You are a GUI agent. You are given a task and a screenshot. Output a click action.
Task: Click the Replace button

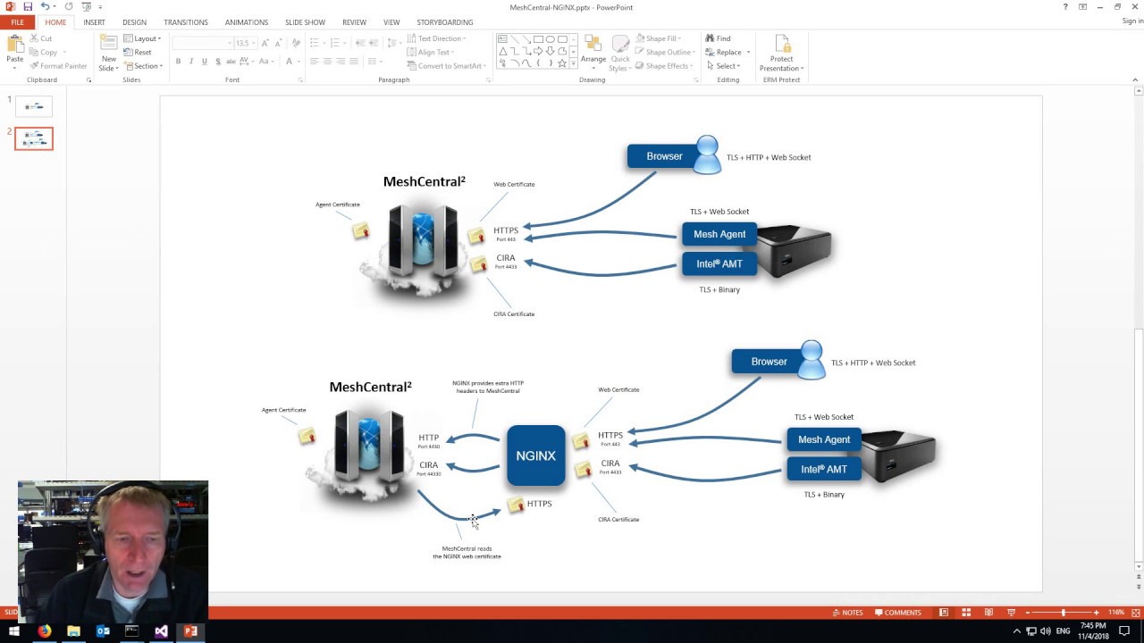pos(728,52)
